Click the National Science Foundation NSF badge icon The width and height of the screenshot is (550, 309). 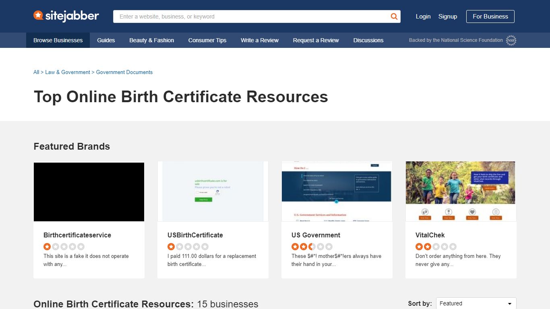(511, 40)
